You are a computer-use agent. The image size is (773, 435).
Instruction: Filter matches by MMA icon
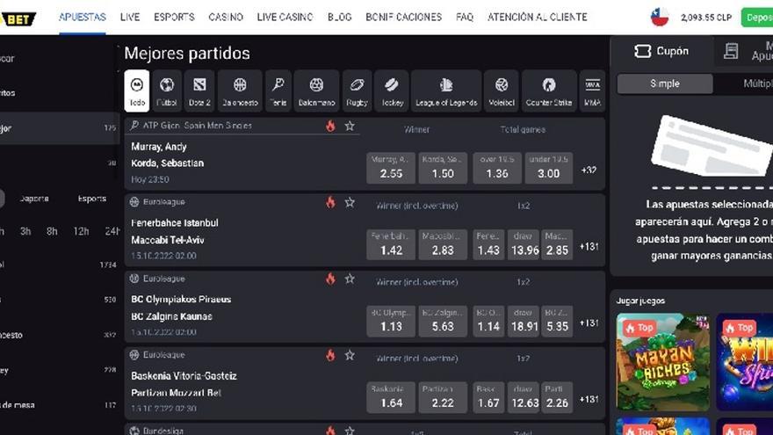tap(592, 91)
